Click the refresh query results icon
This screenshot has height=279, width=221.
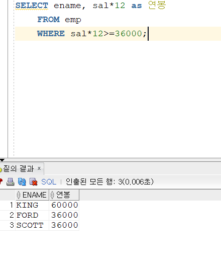coord(22,182)
